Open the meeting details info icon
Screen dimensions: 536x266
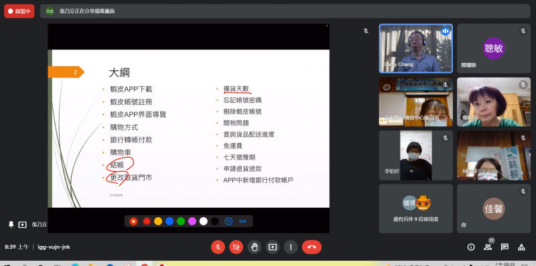(471, 247)
